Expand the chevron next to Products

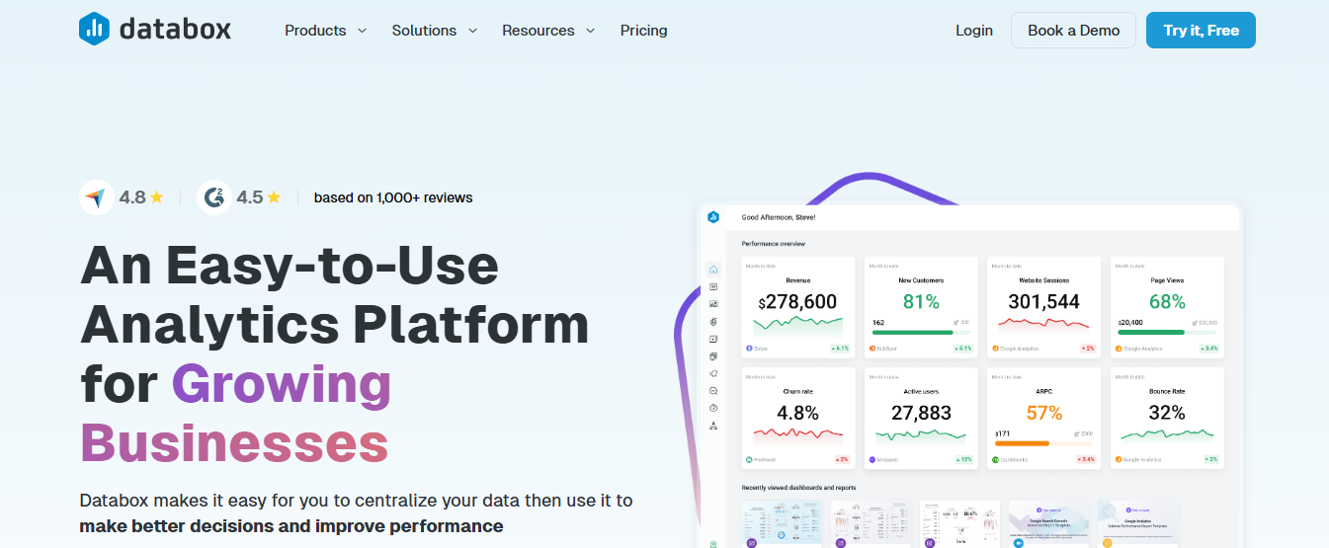click(362, 31)
